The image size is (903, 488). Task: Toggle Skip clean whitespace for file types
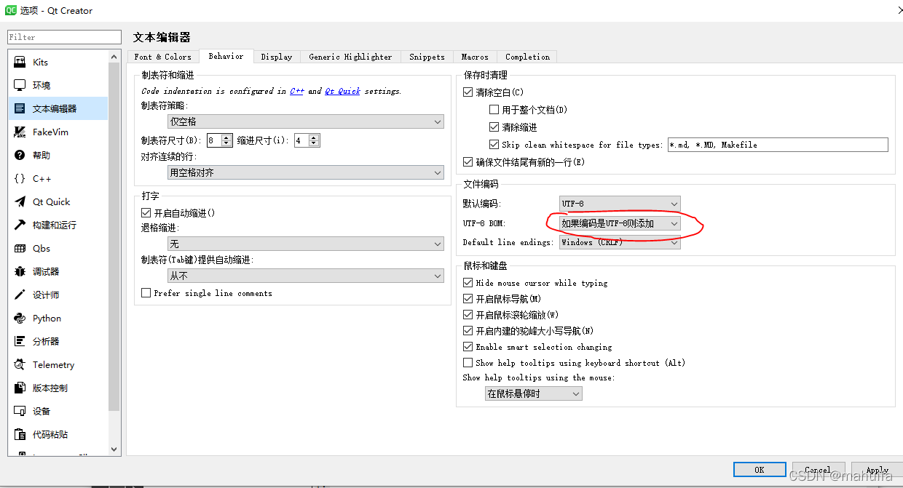coord(494,145)
